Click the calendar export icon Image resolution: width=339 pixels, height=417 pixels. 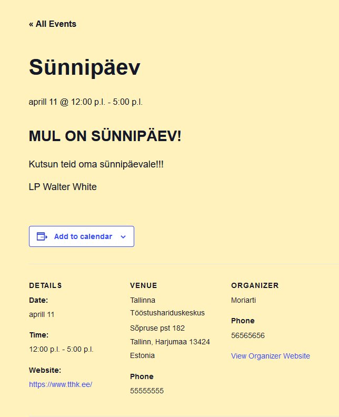[x=42, y=236]
